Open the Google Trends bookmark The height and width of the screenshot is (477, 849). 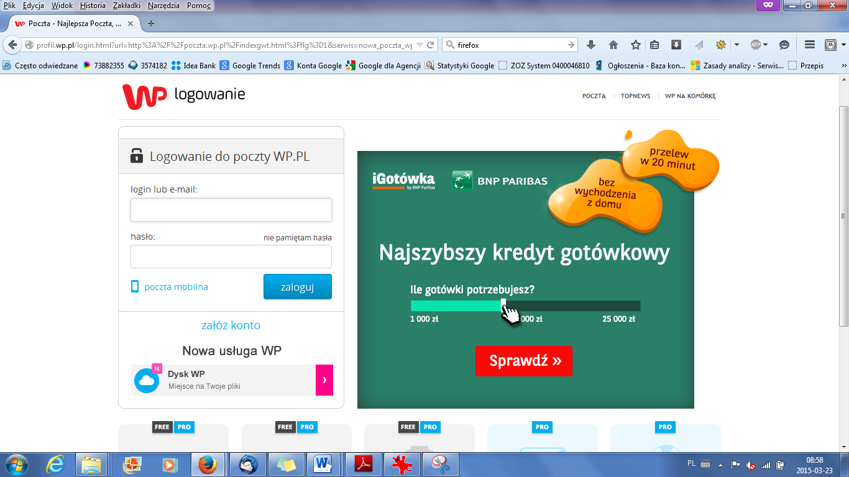(250, 65)
